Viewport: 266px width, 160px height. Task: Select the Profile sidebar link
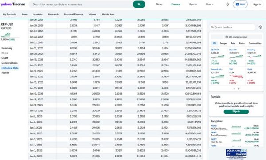[x=5, y=73]
